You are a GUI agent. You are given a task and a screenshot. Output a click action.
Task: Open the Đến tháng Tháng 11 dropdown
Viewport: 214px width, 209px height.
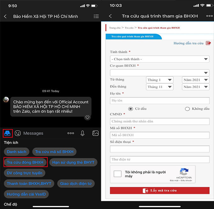[x=160, y=87]
